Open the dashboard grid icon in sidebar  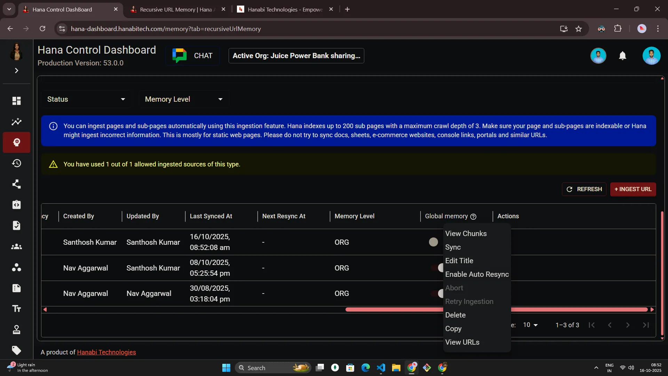(x=16, y=101)
